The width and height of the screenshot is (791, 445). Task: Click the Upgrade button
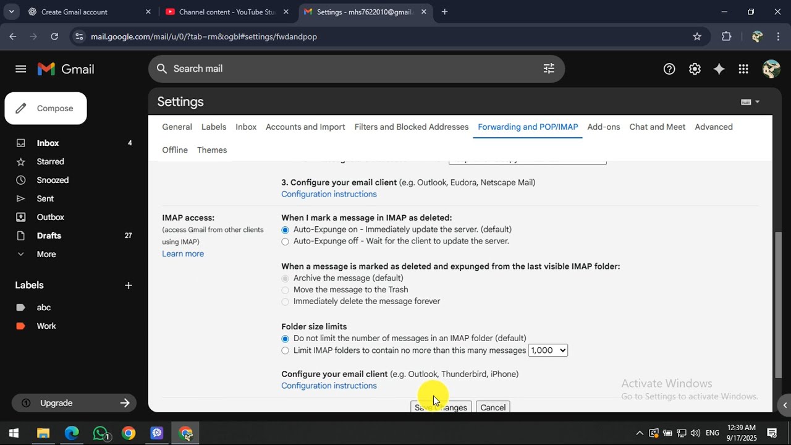coord(74,403)
